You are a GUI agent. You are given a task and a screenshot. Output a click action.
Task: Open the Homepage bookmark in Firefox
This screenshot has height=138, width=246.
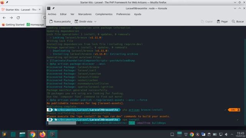tap(35, 25)
